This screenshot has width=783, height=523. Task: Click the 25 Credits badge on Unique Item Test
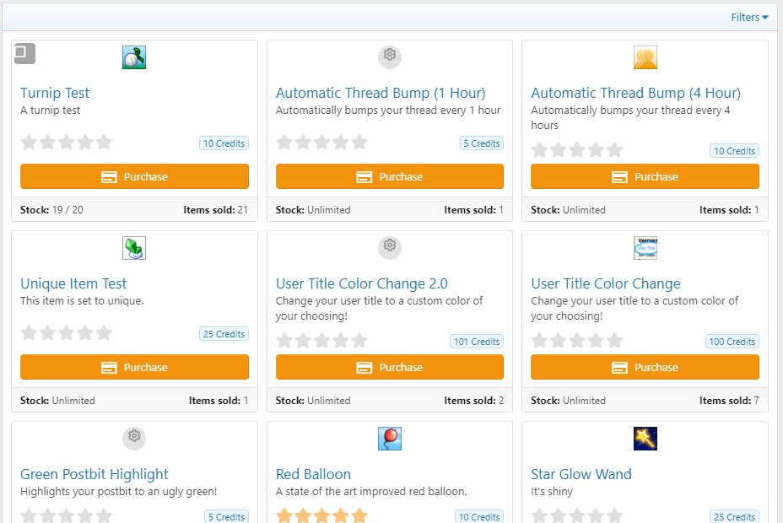pos(224,334)
